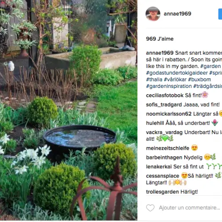Click the blue follow button
This screenshot has height=222, width=222.
coord(220,14)
